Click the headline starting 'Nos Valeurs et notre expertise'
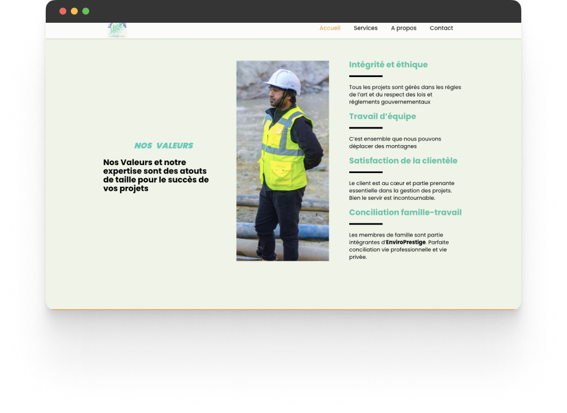 (155, 175)
